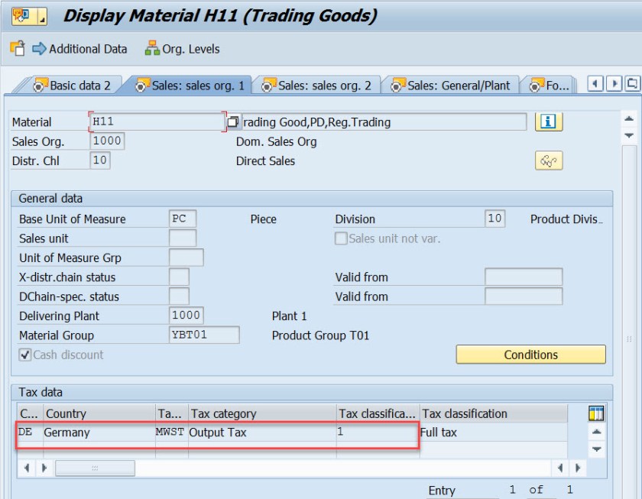Click Material Group field YBT01
The image size is (642, 499).
coord(204,335)
